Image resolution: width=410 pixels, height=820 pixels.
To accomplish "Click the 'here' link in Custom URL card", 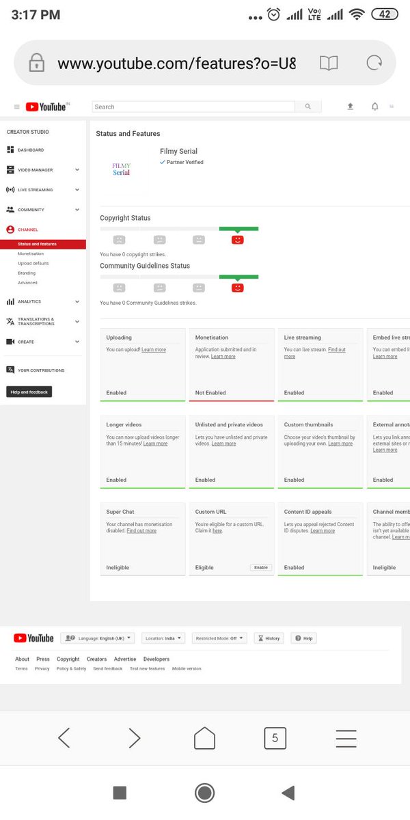I will click(x=217, y=531).
